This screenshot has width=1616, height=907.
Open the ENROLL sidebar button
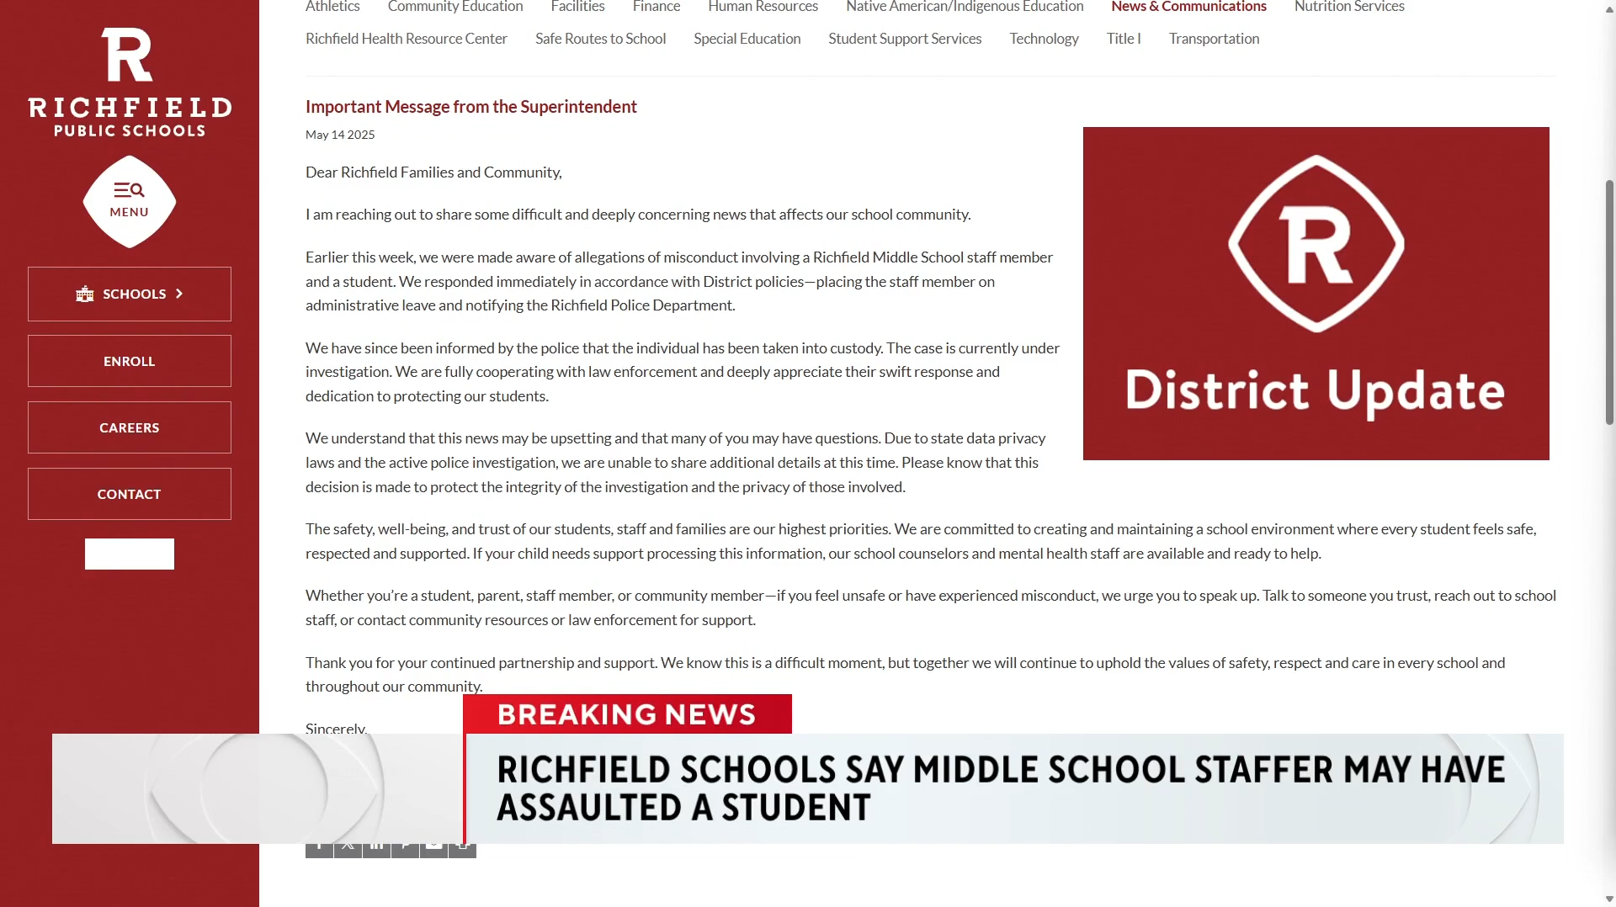[x=129, y=361]
